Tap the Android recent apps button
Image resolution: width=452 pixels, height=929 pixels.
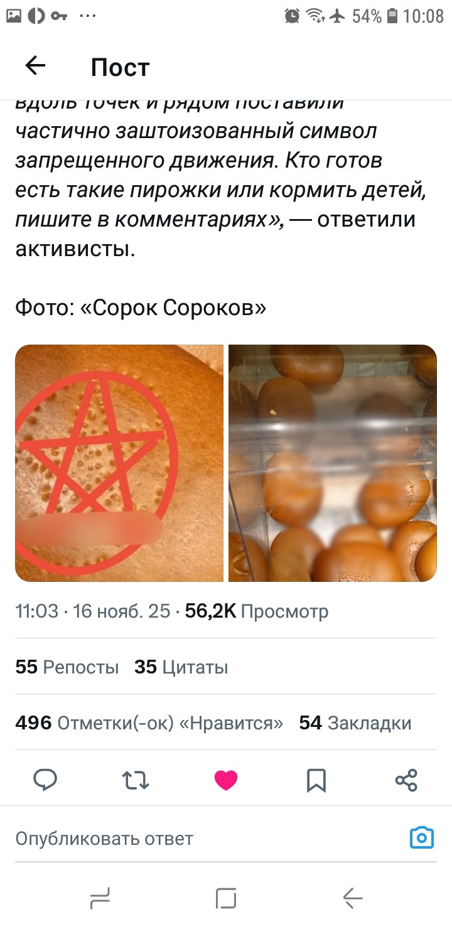click(x=100, y=898)
